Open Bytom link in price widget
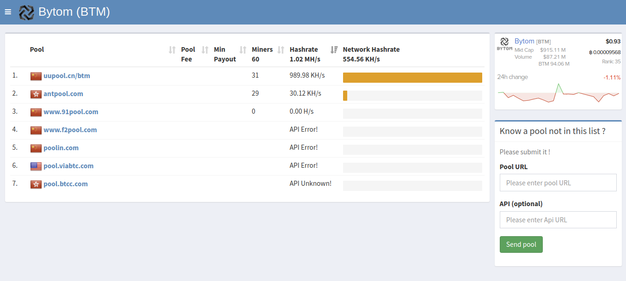 (524, 41)
